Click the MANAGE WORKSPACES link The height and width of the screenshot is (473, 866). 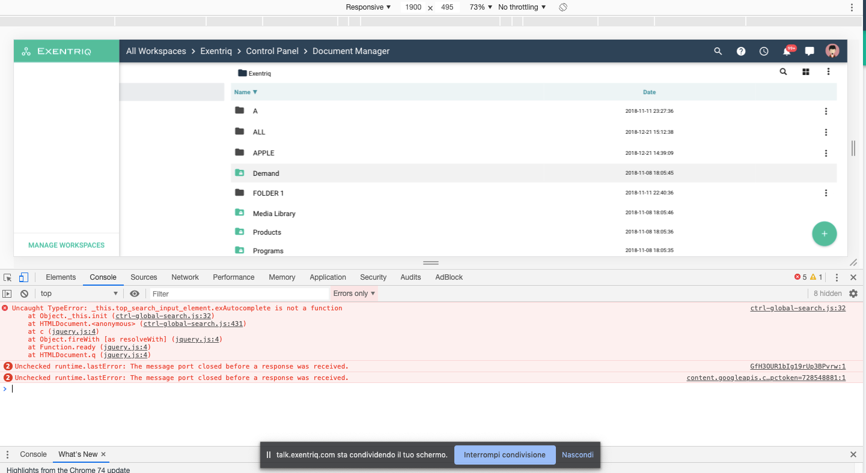coord(66,245)
